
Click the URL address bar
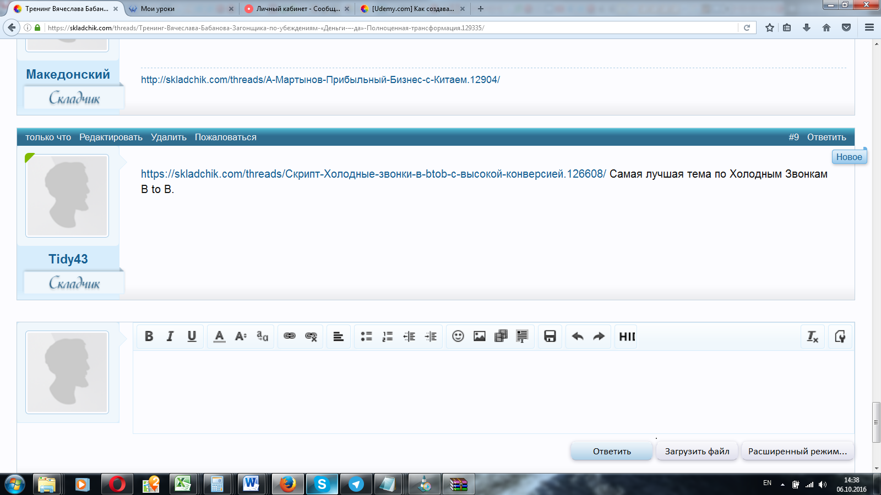pos(391,28)
